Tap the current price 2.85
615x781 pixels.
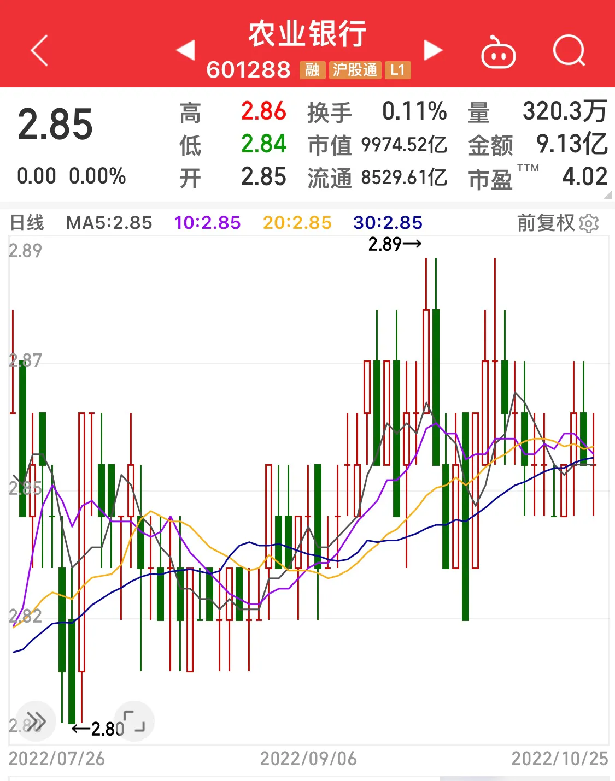(x=55, y=125)
